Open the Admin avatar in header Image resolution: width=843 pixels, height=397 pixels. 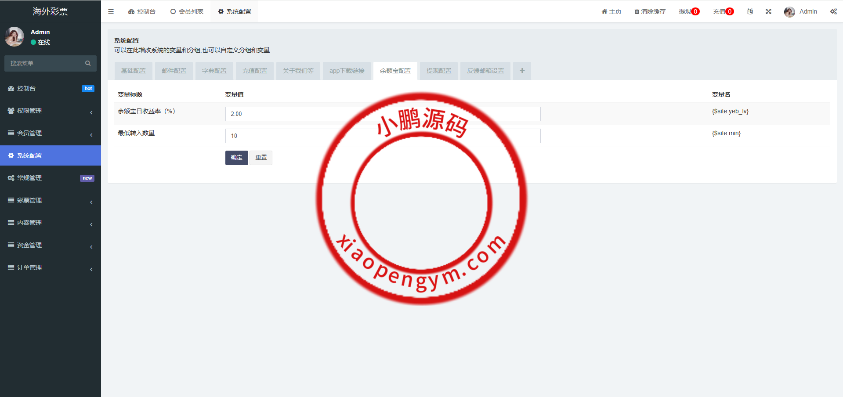pyautogui.click(x=789, y=12)
